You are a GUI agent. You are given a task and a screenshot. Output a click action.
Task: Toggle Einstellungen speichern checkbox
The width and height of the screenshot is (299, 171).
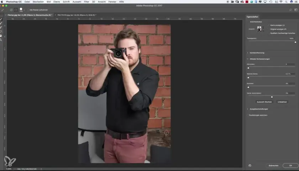click(247, 115)
